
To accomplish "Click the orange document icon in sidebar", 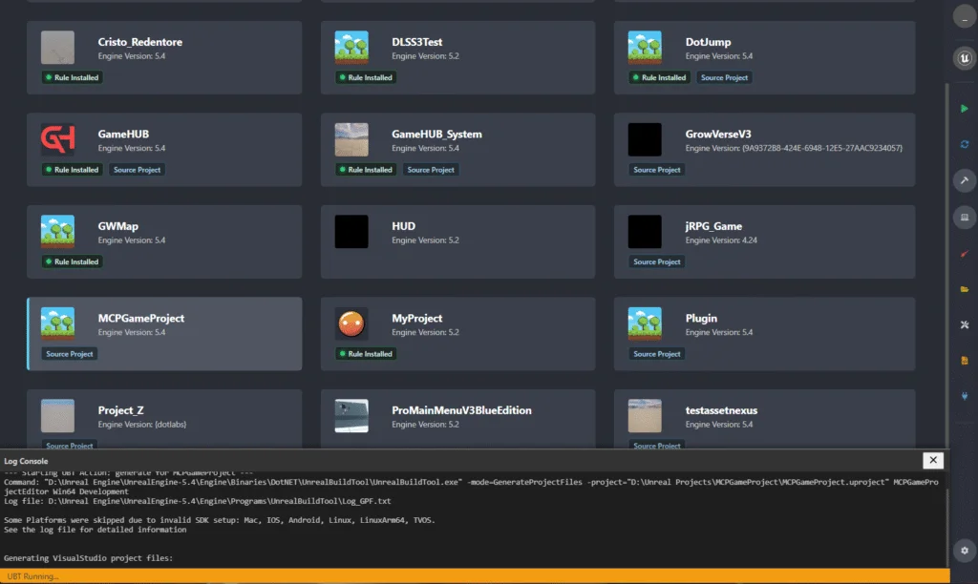I will point(964,361).
